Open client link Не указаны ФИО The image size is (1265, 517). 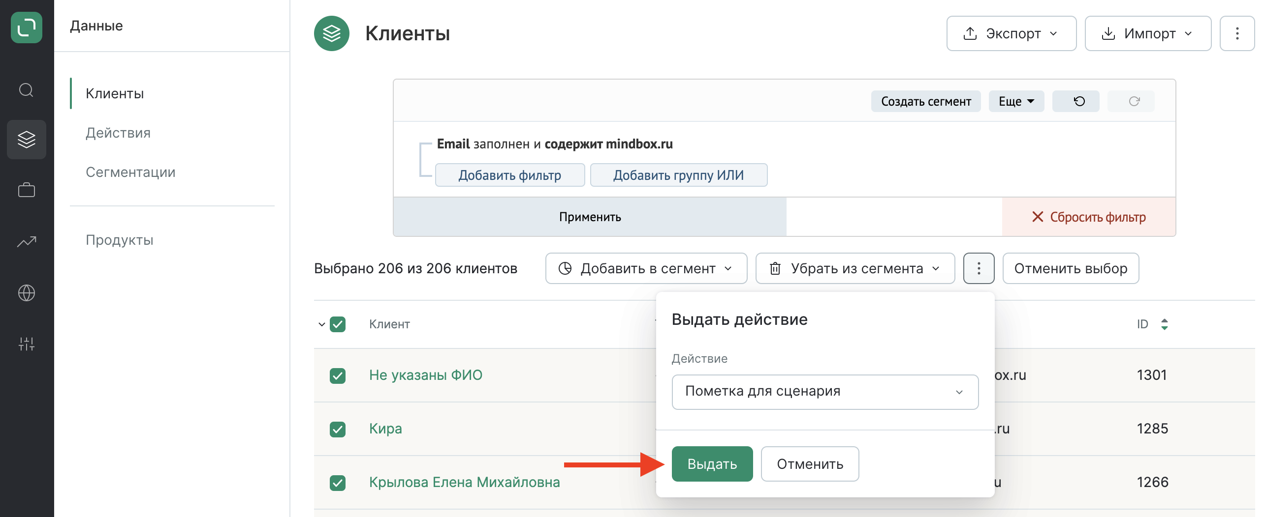(x=426, y=375)
